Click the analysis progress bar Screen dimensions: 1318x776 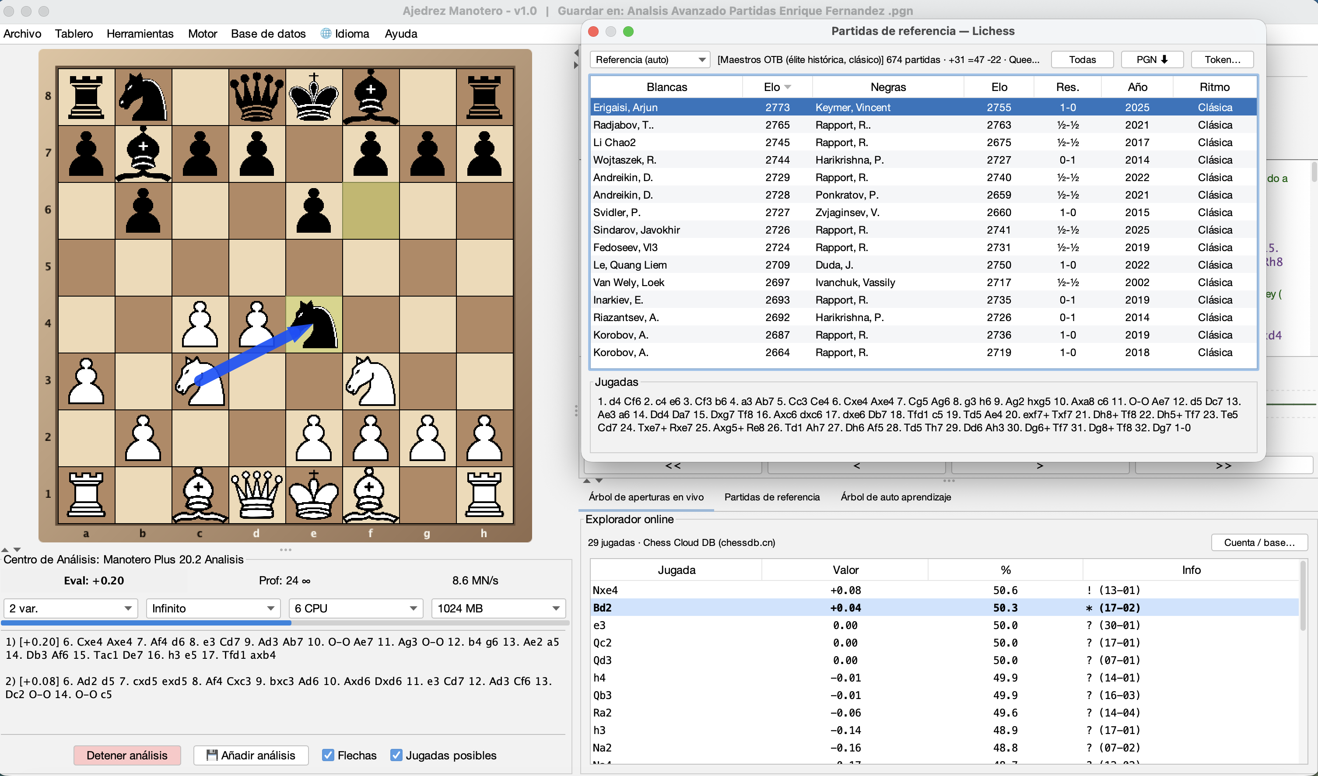pos(285,623)
